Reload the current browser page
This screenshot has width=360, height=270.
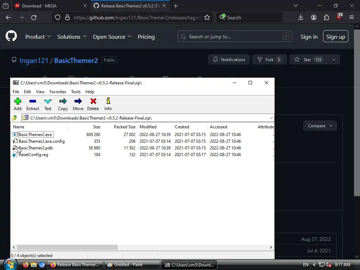pyautogui.click(x=34, y=18)
